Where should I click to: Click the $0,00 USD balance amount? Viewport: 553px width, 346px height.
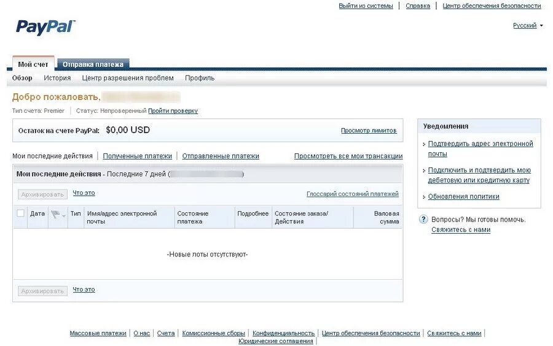pyautogui.click(x=128, y=130)
